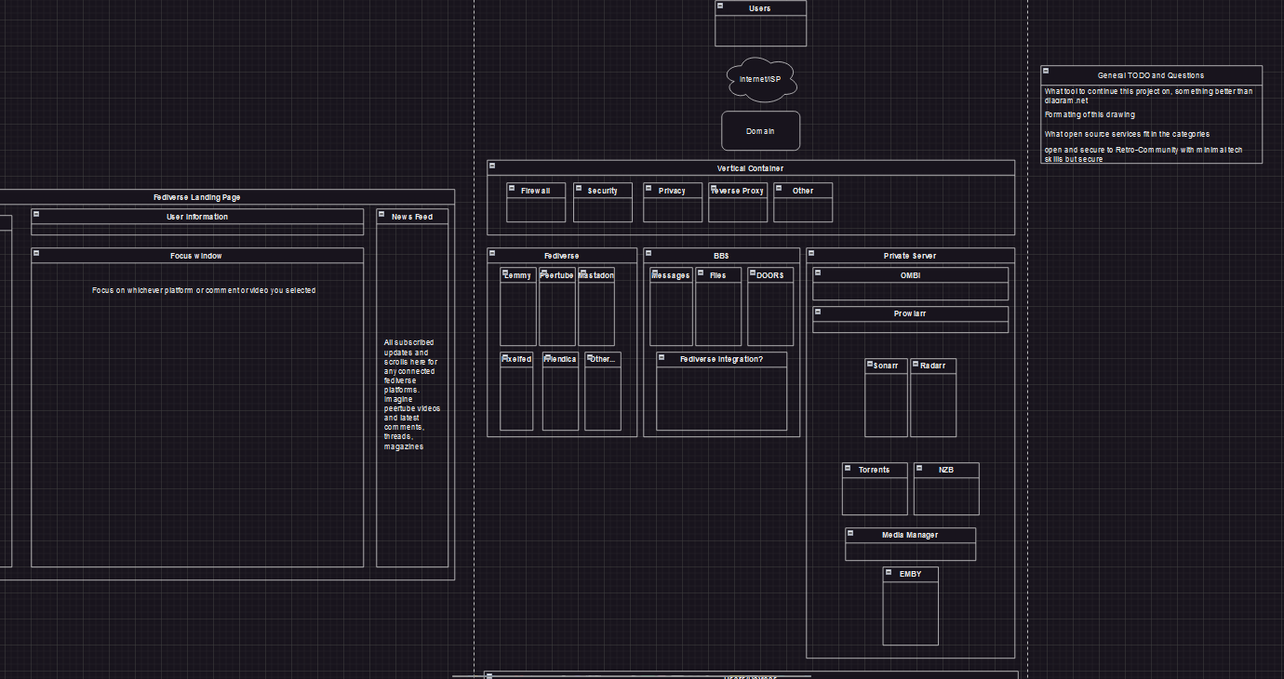This screenshot has height=679, width=1284.
Task: Click the General TODO and Questions title
Action: 1151,75
